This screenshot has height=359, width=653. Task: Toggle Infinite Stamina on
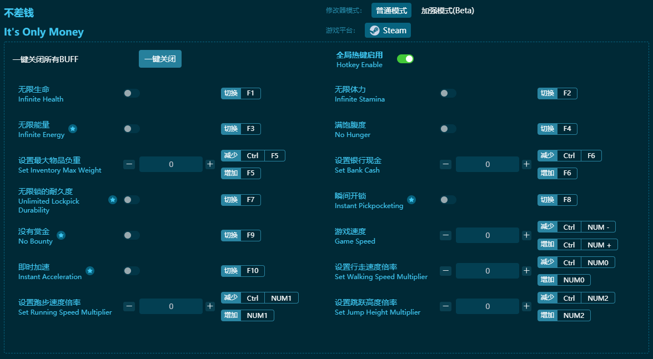[x=448, y=93]
